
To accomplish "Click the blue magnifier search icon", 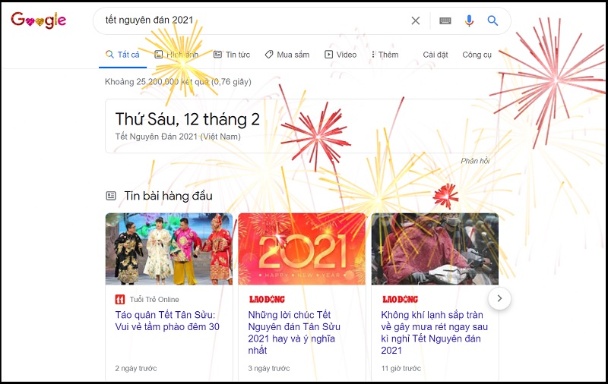I will (492, 20).
